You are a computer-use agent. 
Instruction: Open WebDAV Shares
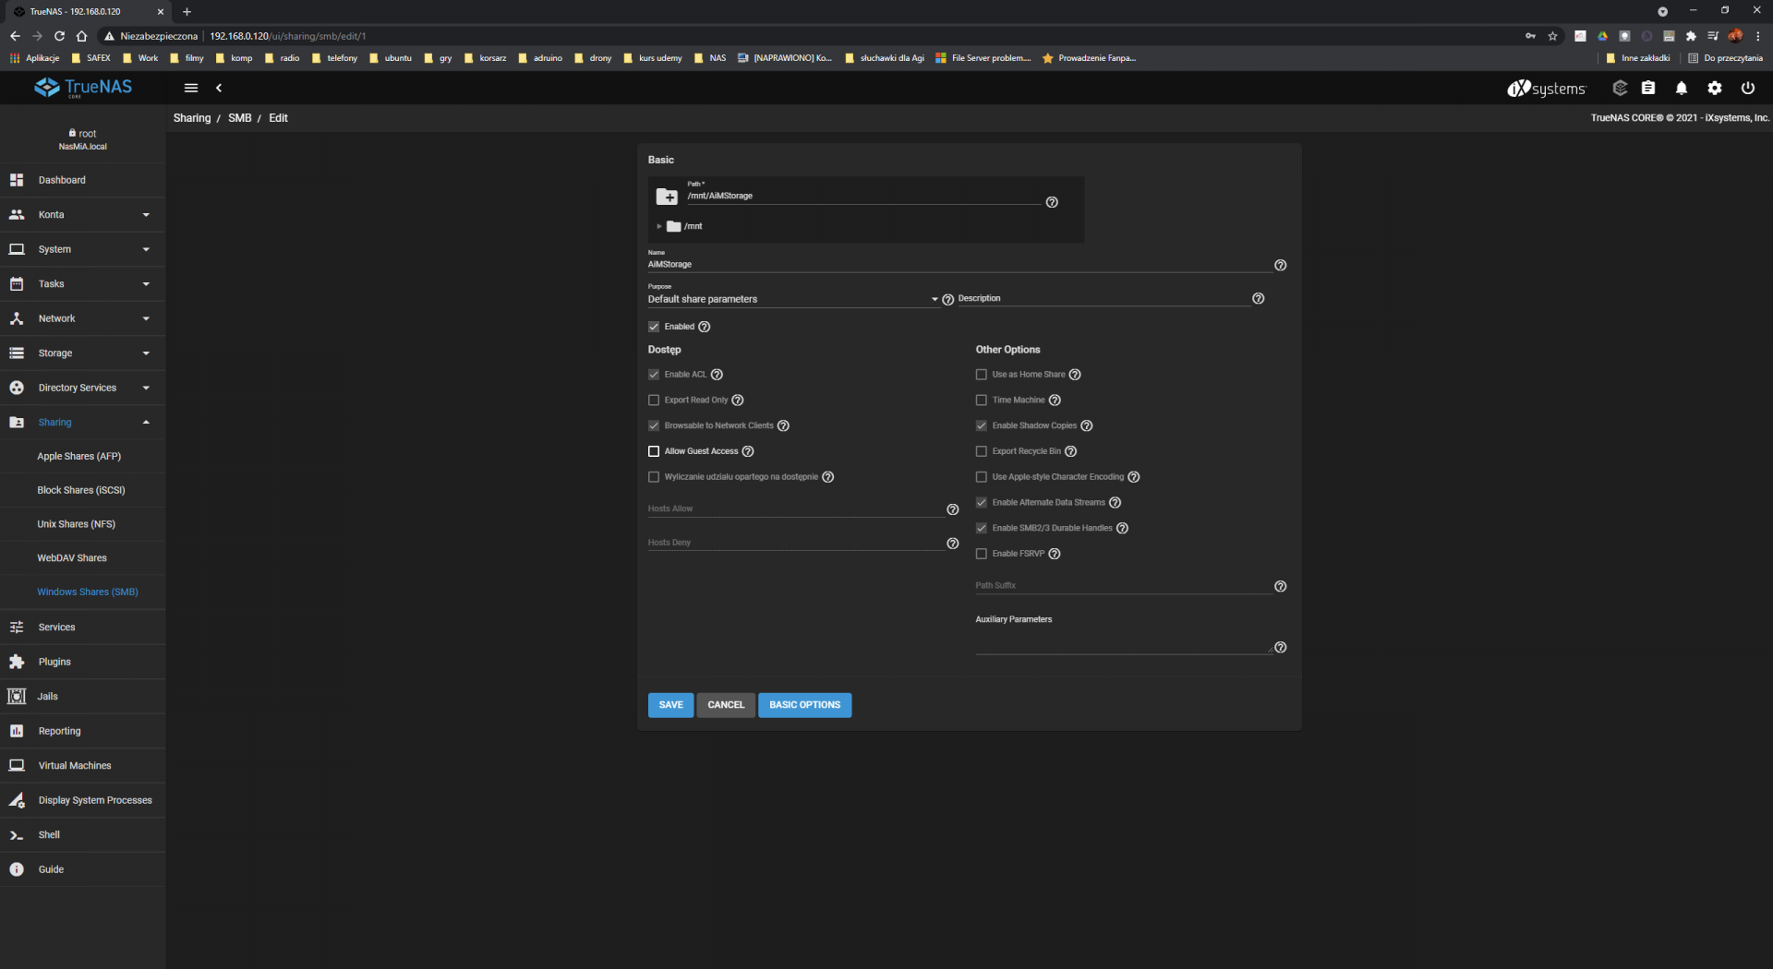pyautogui.click(x=83, y=558)
